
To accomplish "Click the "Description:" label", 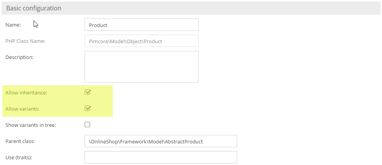I will [20, 57].
